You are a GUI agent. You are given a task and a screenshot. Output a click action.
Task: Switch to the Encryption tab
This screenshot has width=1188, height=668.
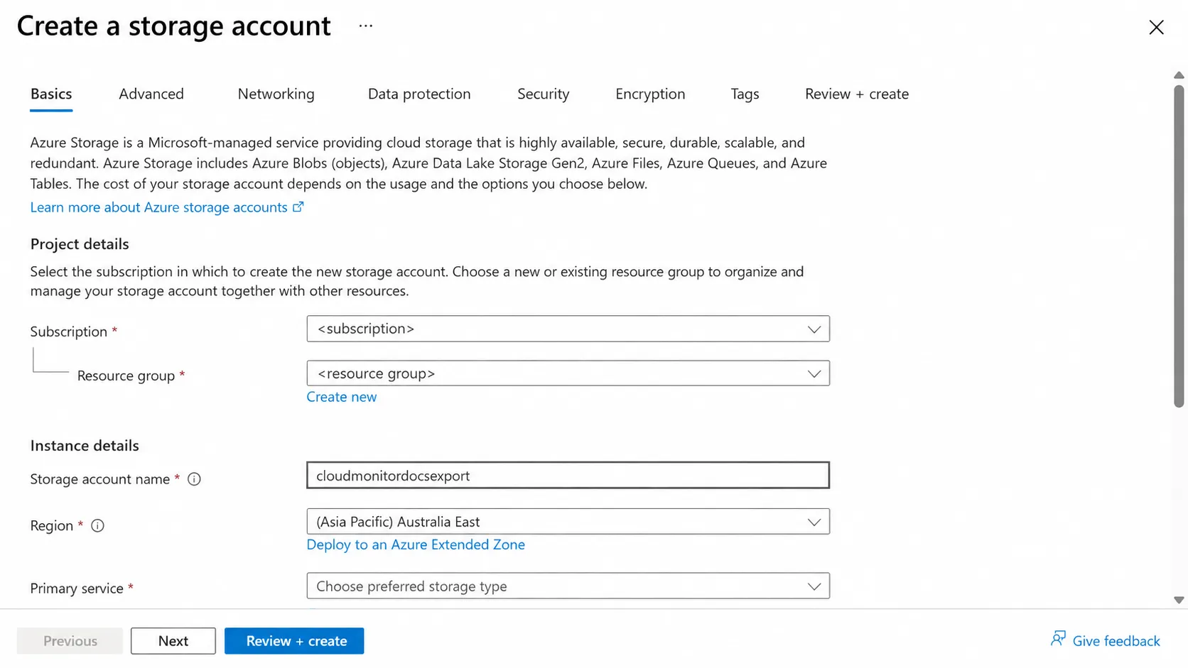tap(650, 94)
